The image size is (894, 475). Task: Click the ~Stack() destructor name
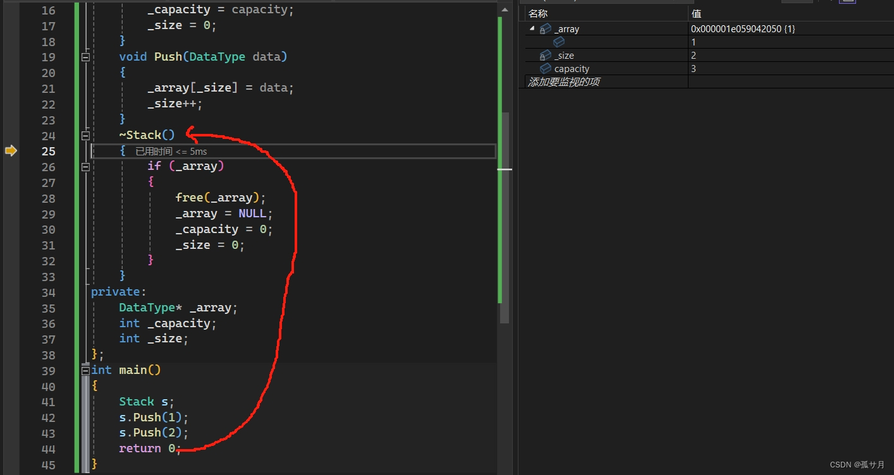point(147,135)
